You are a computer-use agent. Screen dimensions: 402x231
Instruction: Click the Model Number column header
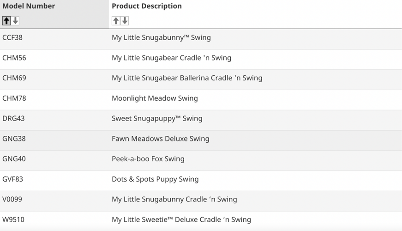click(29, 6)
